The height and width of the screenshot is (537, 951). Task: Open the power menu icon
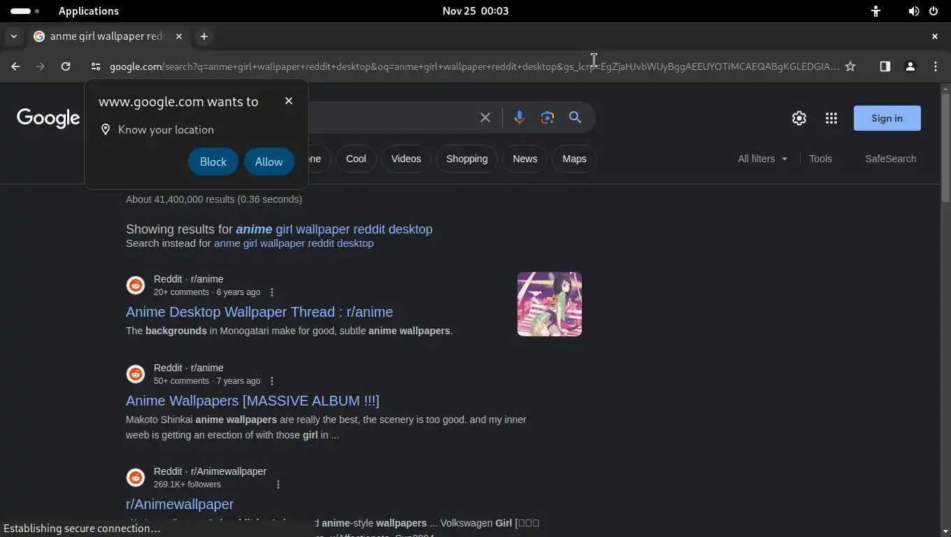click(934, 11)
